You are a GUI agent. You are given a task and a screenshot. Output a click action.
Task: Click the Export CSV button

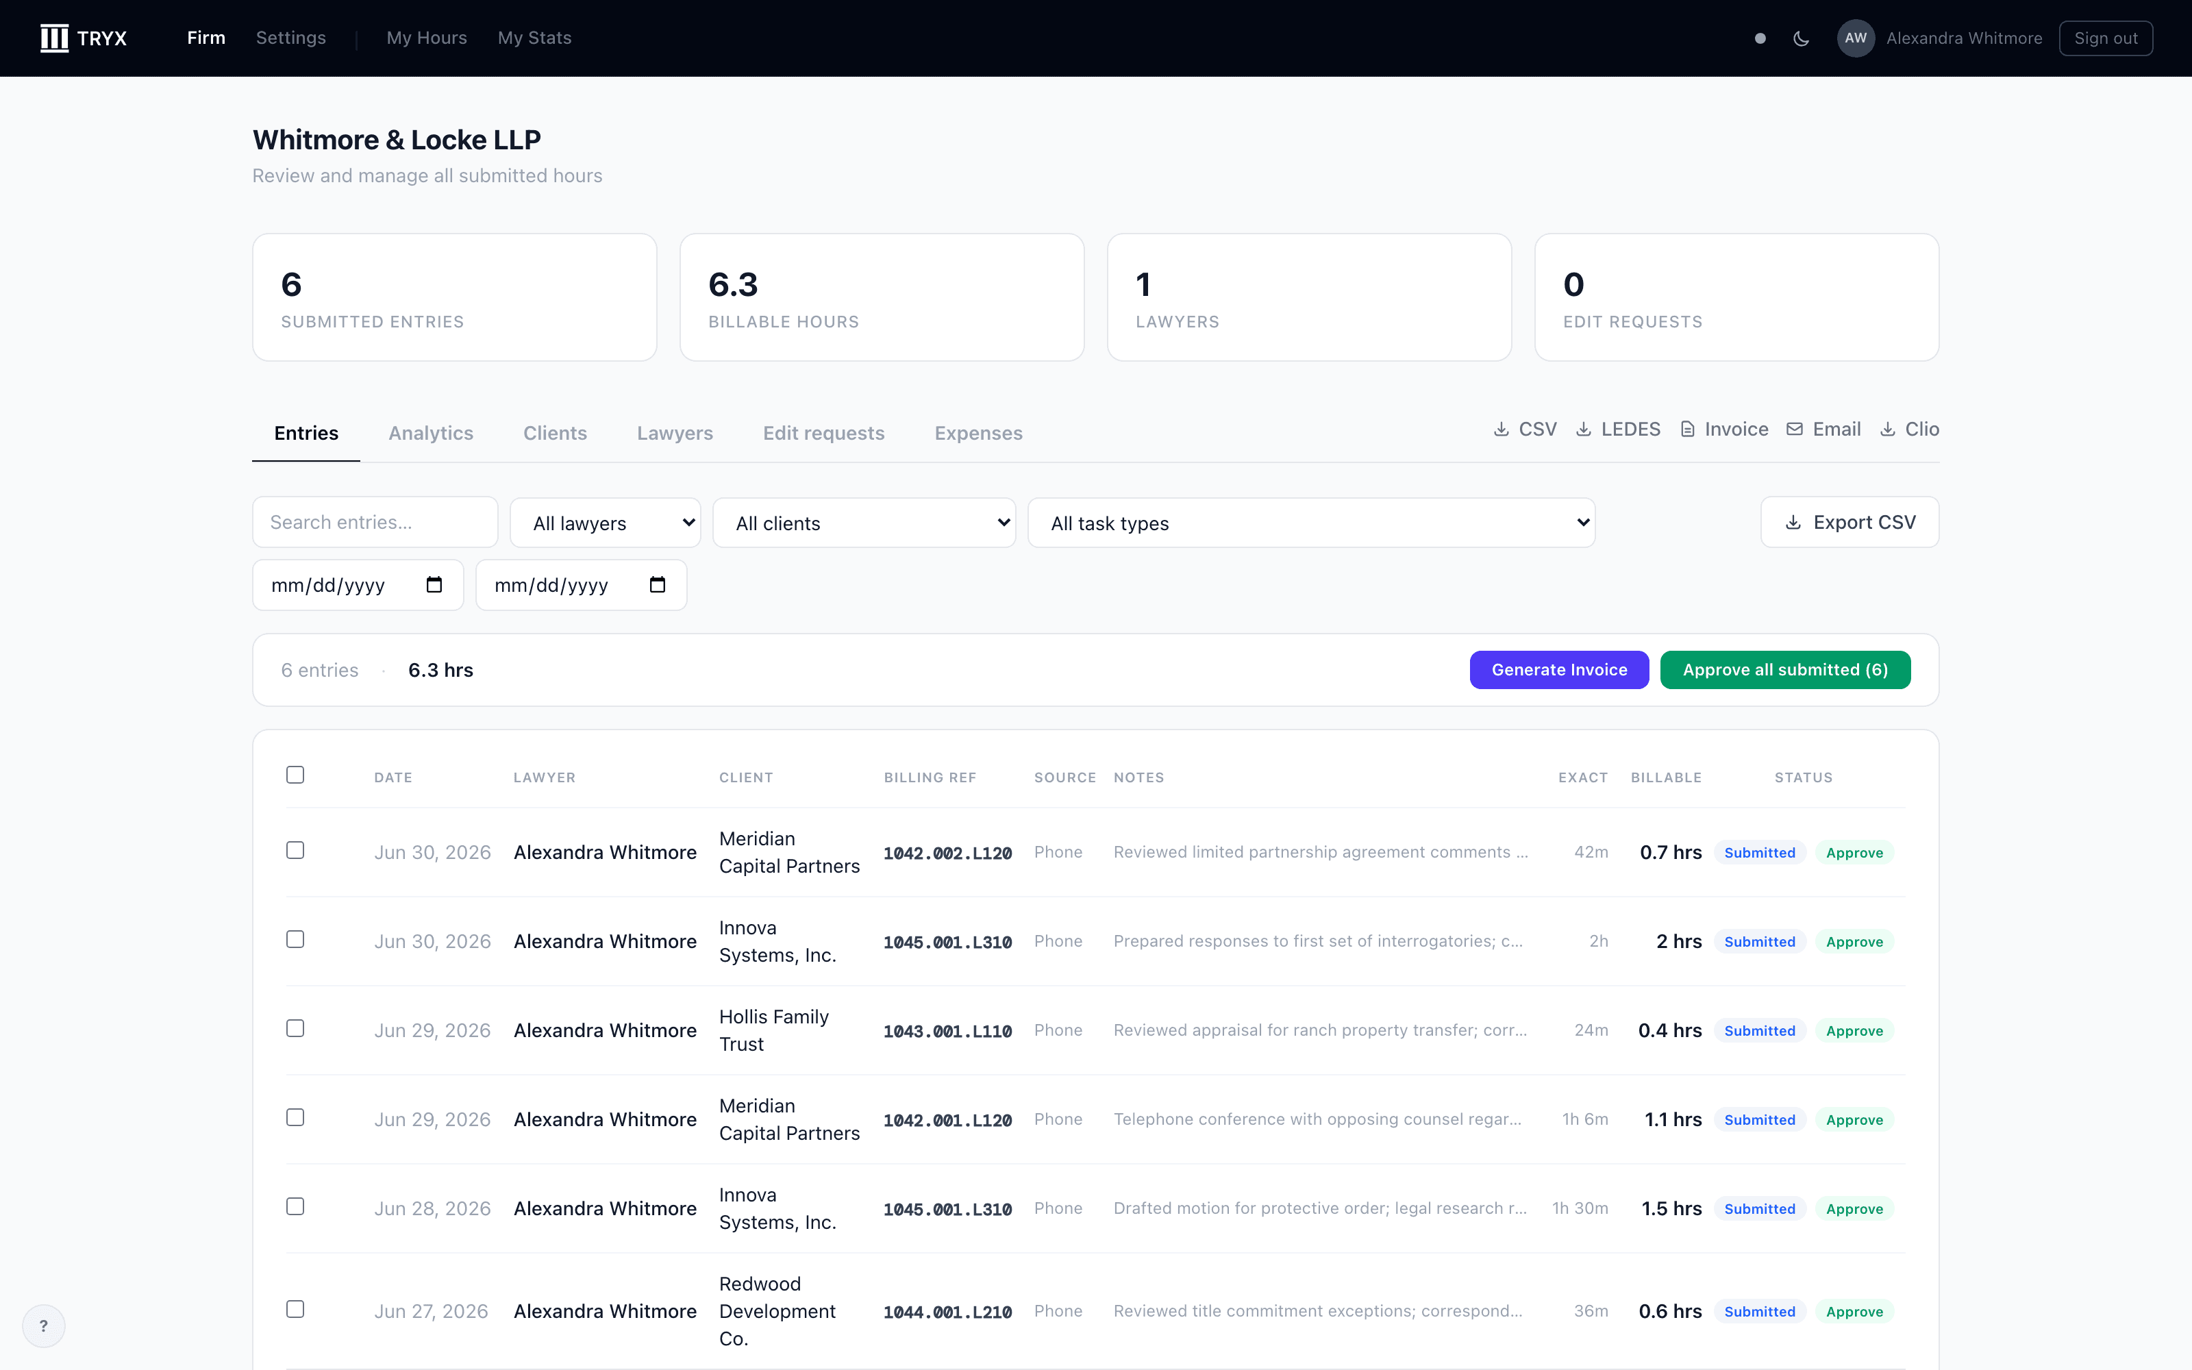(x=1850, y=522)
